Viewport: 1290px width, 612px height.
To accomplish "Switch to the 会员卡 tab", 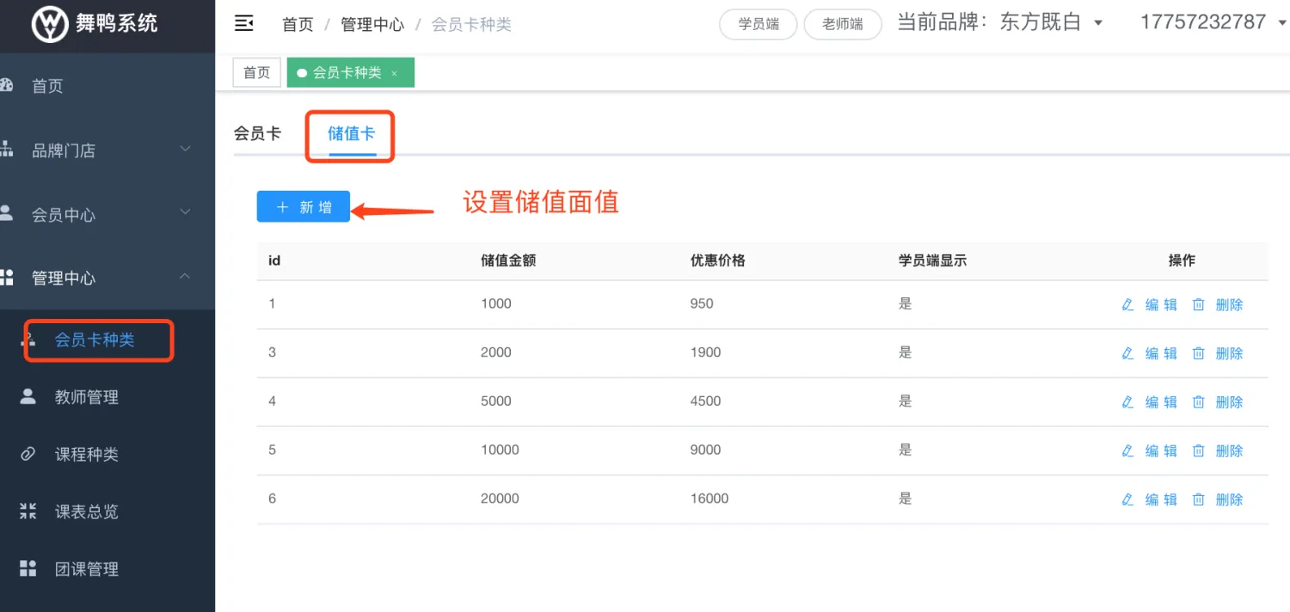I will (x=257, y=134).
